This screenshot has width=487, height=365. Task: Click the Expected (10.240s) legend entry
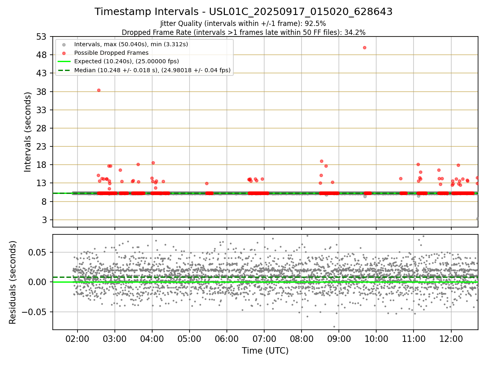pyautogui.click(x=127, y=61)
